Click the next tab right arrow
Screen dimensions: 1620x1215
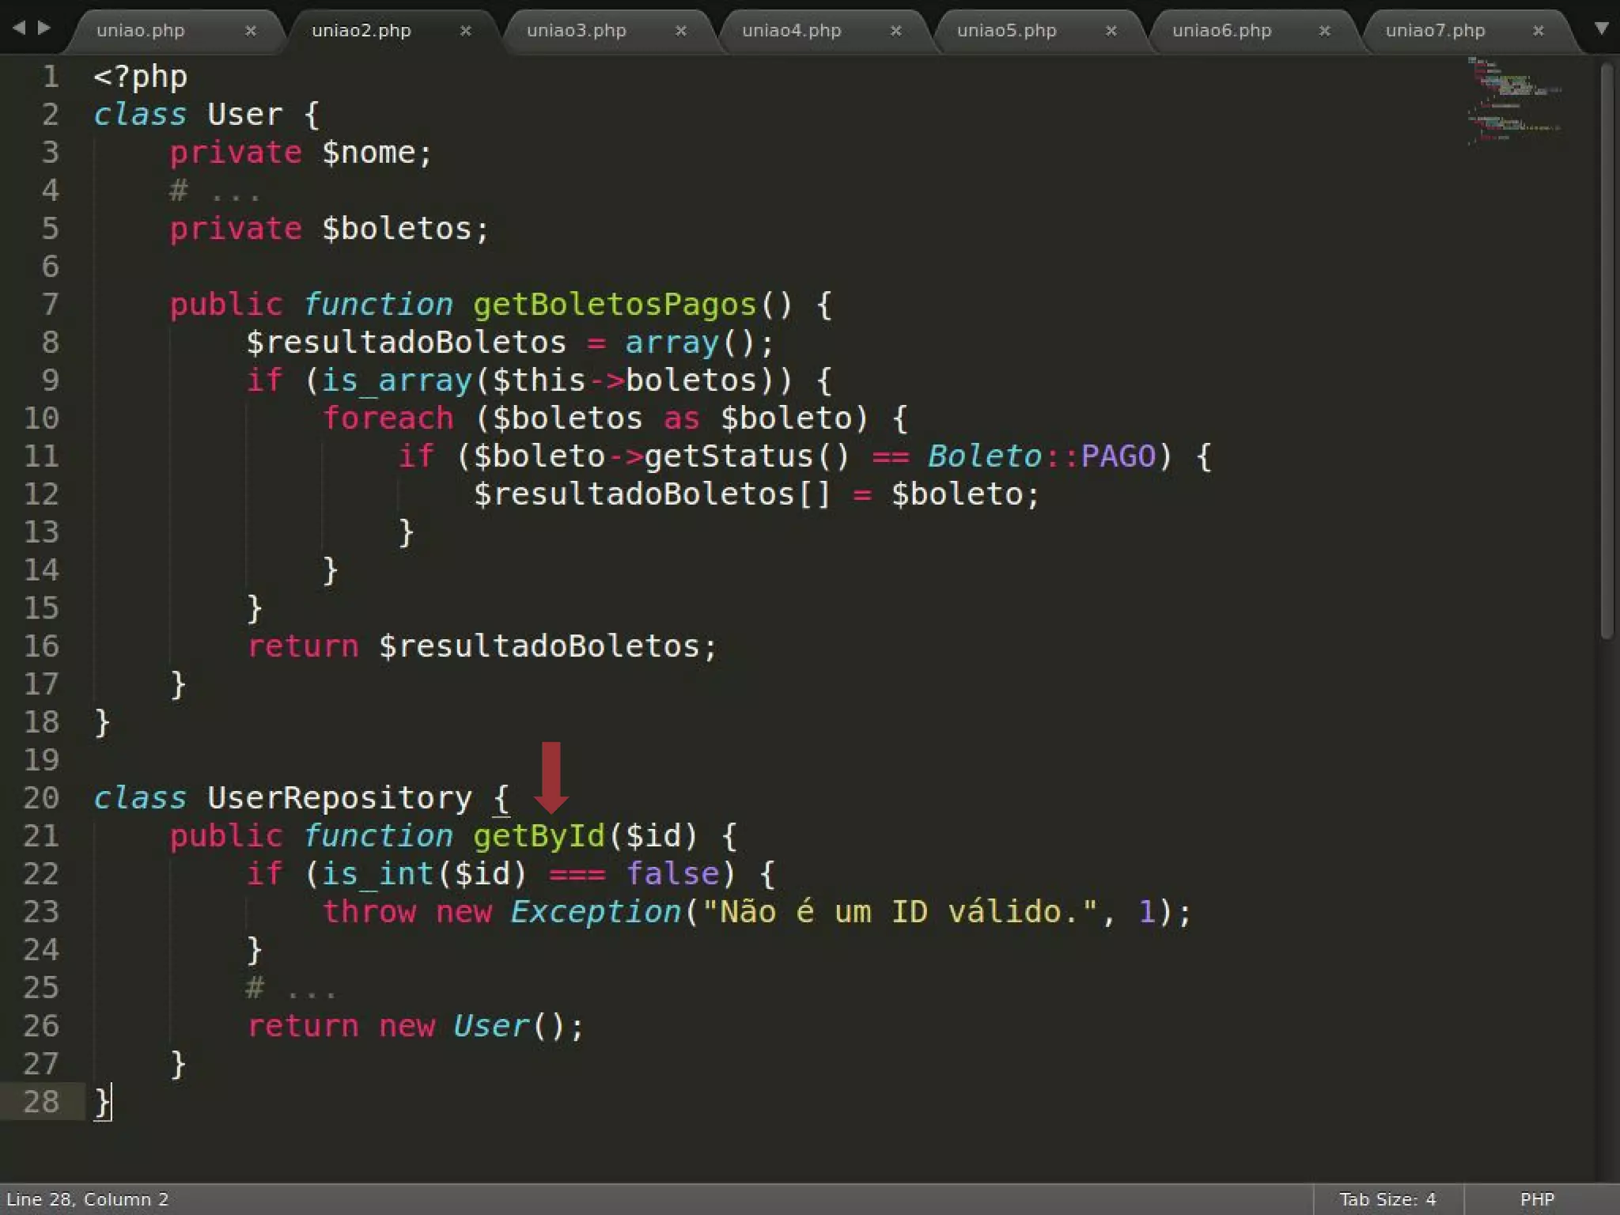point(44,28)
